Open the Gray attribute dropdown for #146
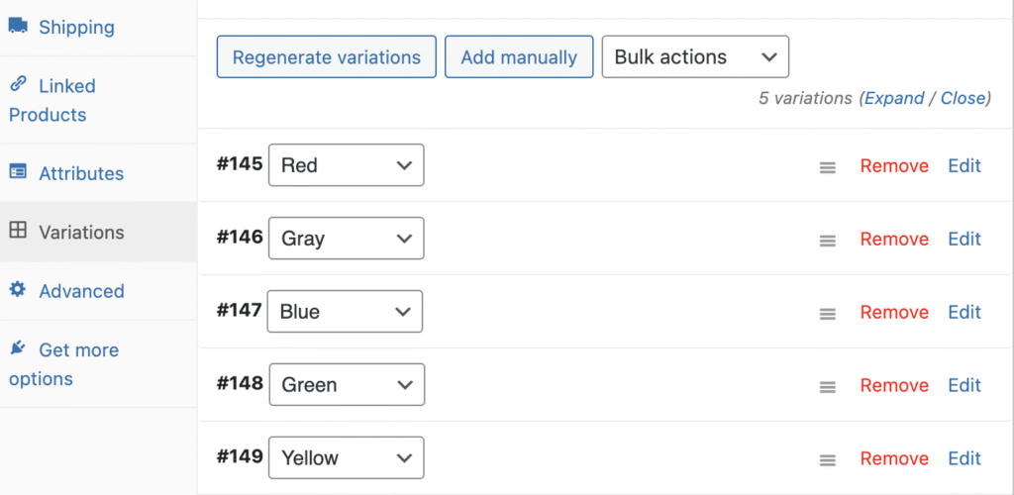 tap(346, 239)
